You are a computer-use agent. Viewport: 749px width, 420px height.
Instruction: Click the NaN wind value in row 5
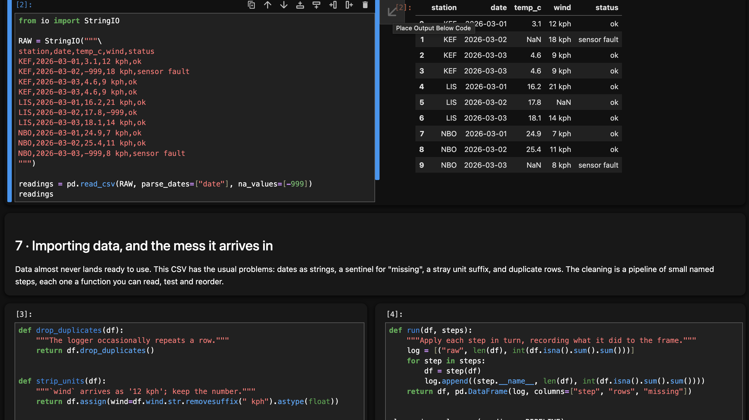coord(564,102)
